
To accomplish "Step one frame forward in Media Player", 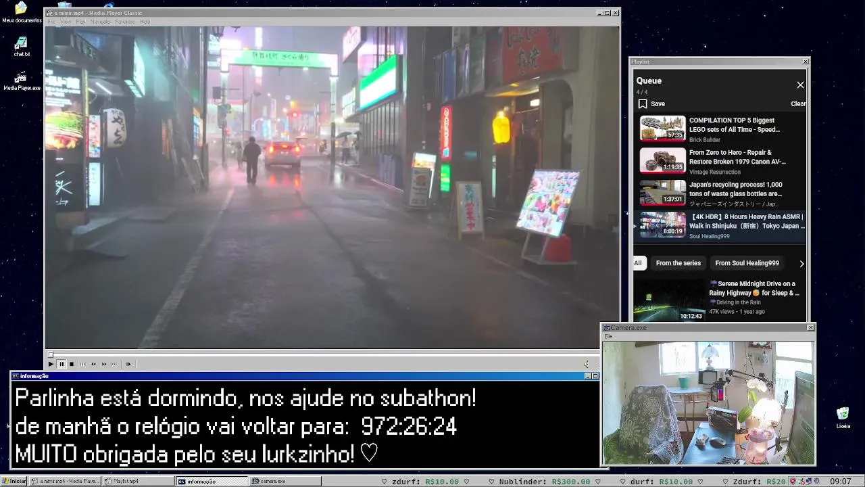I will 128,364.
